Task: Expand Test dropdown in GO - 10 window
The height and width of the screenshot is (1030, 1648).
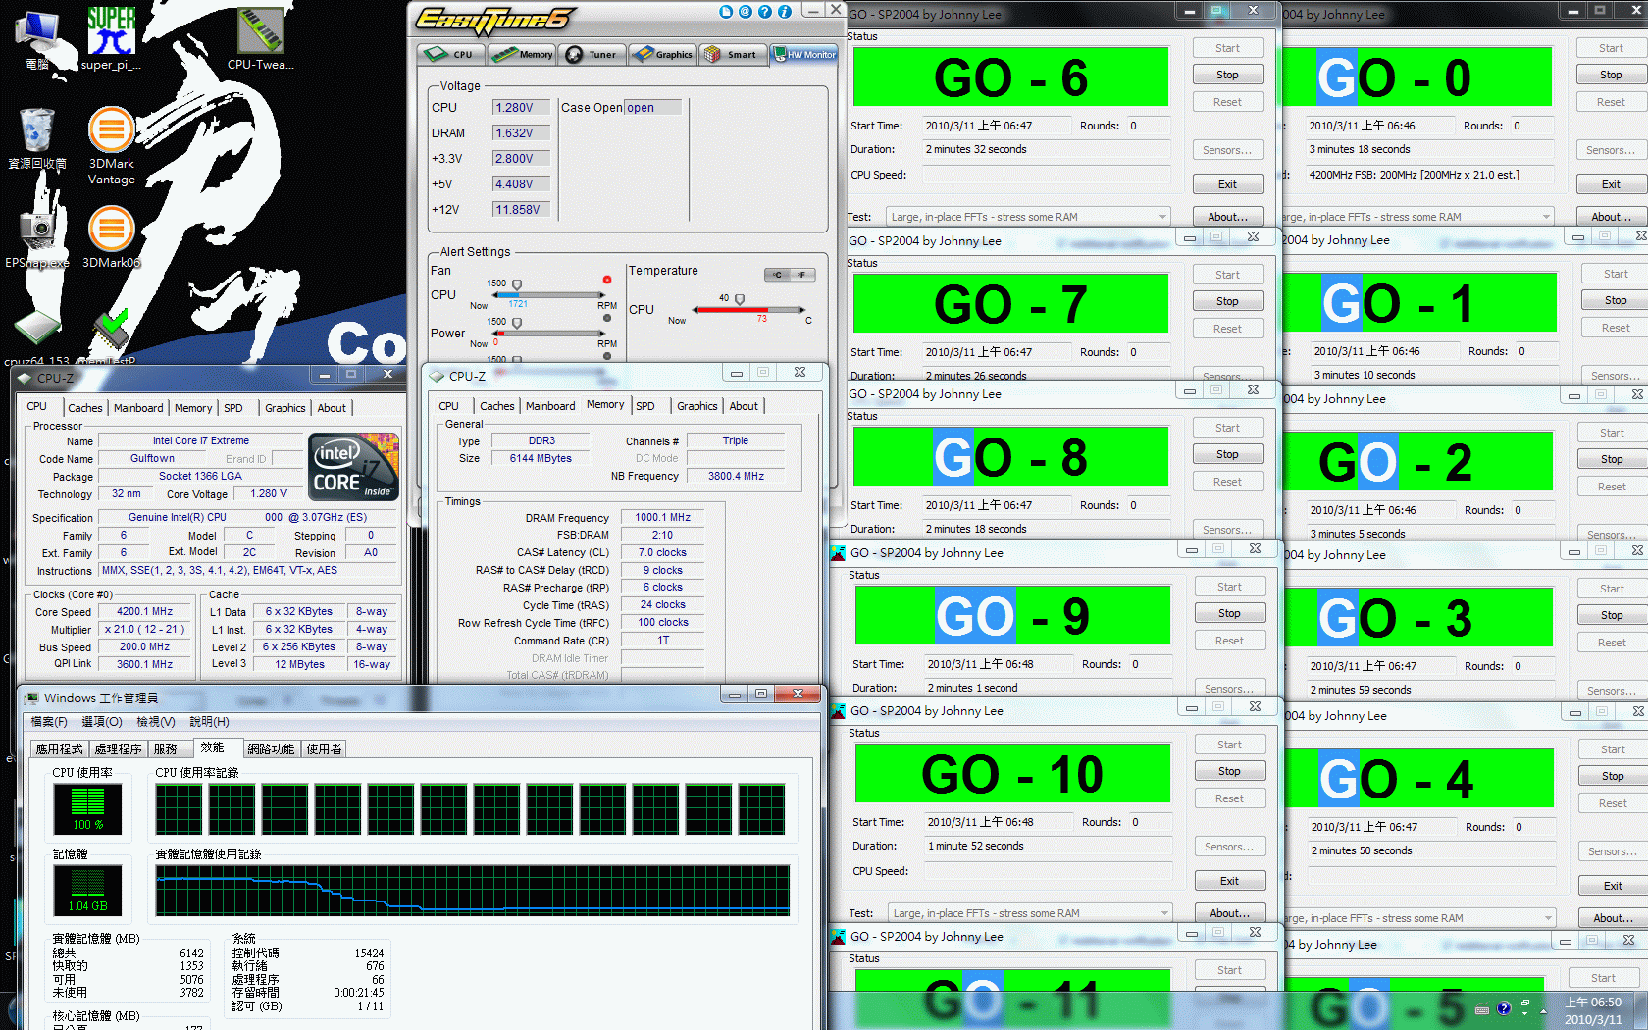Action: pyautogui.click(x=1164, y=913)
